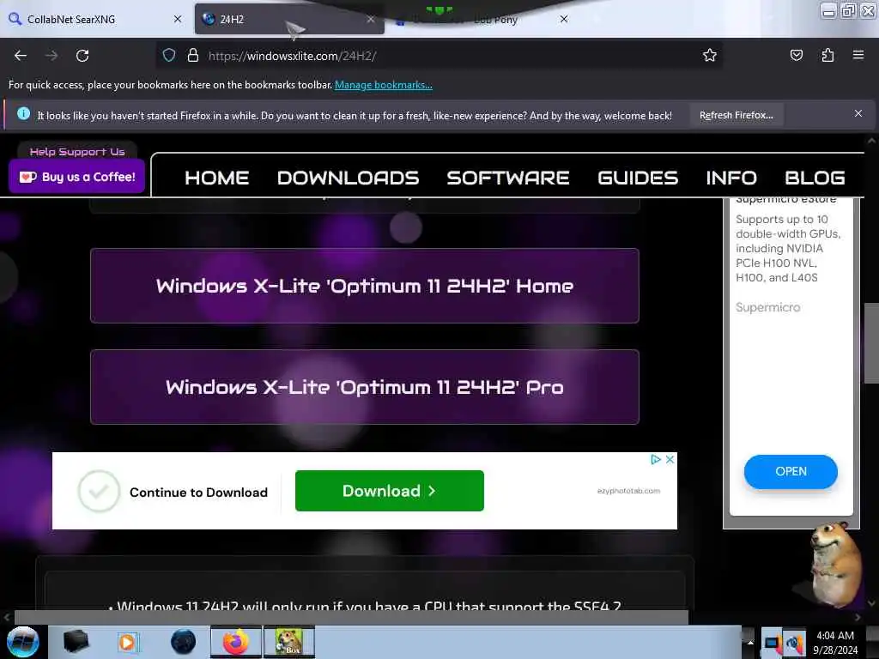879x659 pixels.
Task: Open the SOFTWARE menu item
Action: click(508, 178)
